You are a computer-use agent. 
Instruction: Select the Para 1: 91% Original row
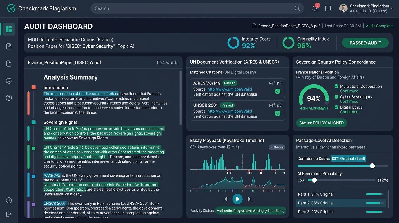coord(341,194)
